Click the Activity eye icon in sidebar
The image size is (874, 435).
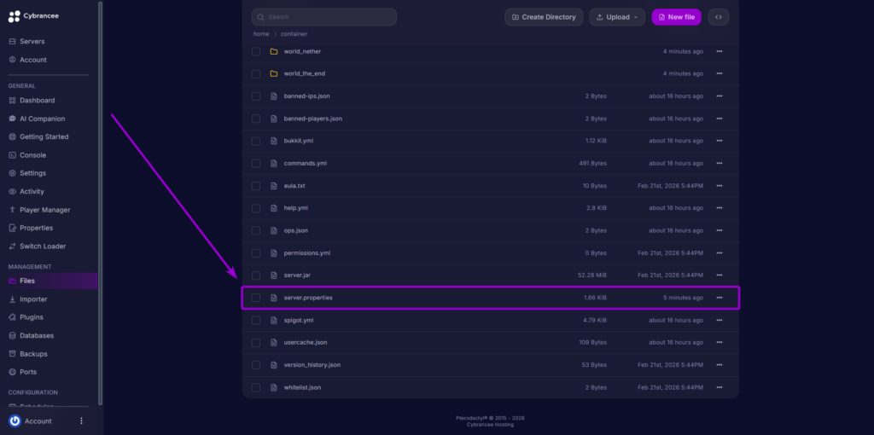pos(12,192)
